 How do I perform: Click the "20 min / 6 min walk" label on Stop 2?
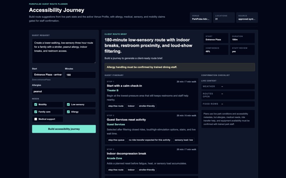point(186,115)
